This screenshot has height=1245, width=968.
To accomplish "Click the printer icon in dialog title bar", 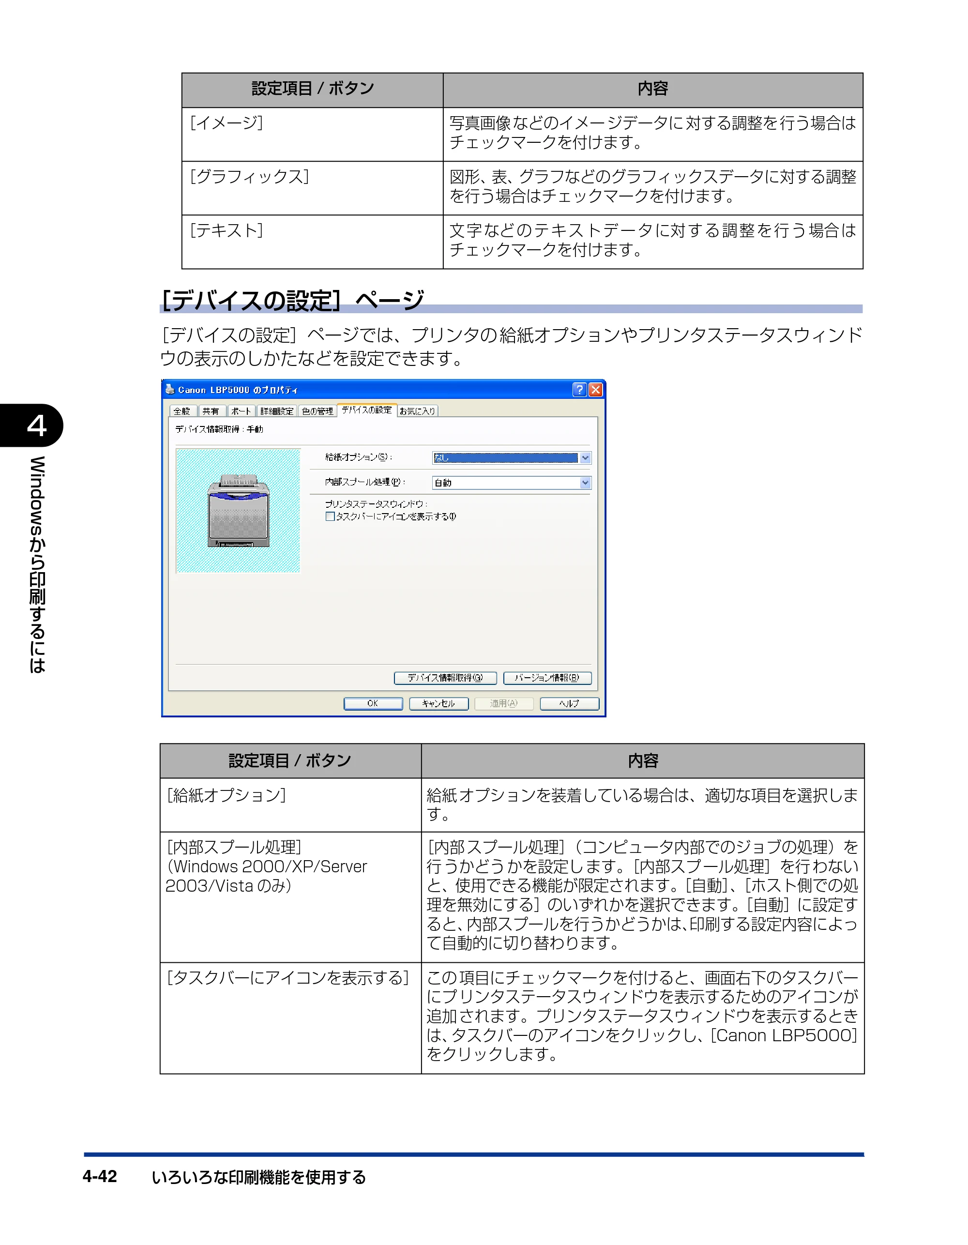I will click(169, 389).
